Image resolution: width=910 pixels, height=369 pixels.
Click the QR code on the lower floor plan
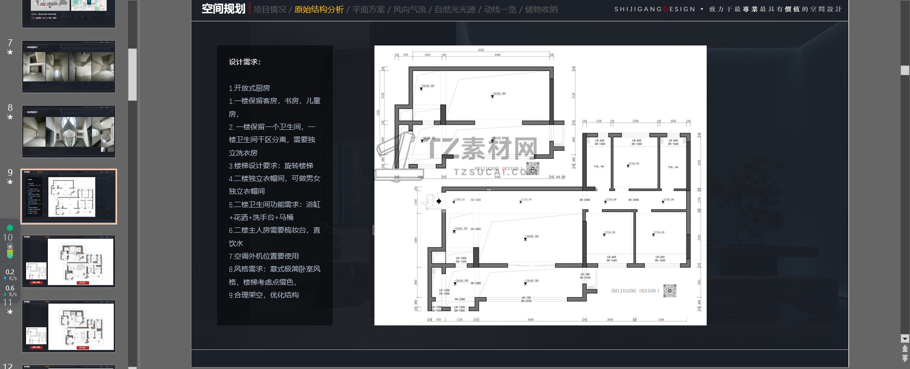(x=670, y=291)
